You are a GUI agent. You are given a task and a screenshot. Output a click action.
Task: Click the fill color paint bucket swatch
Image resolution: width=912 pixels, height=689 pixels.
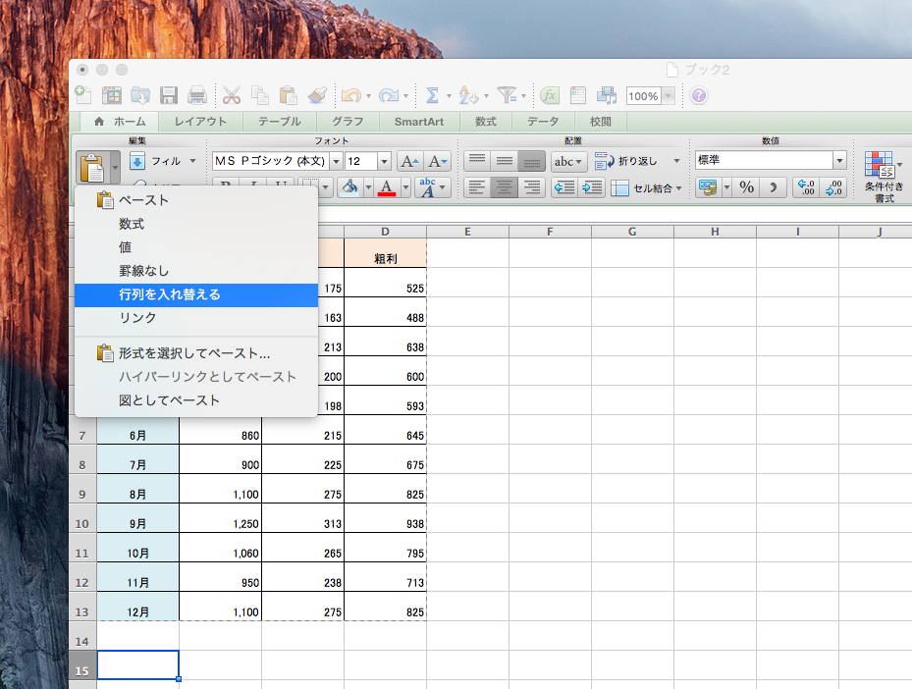pos(349,187)
